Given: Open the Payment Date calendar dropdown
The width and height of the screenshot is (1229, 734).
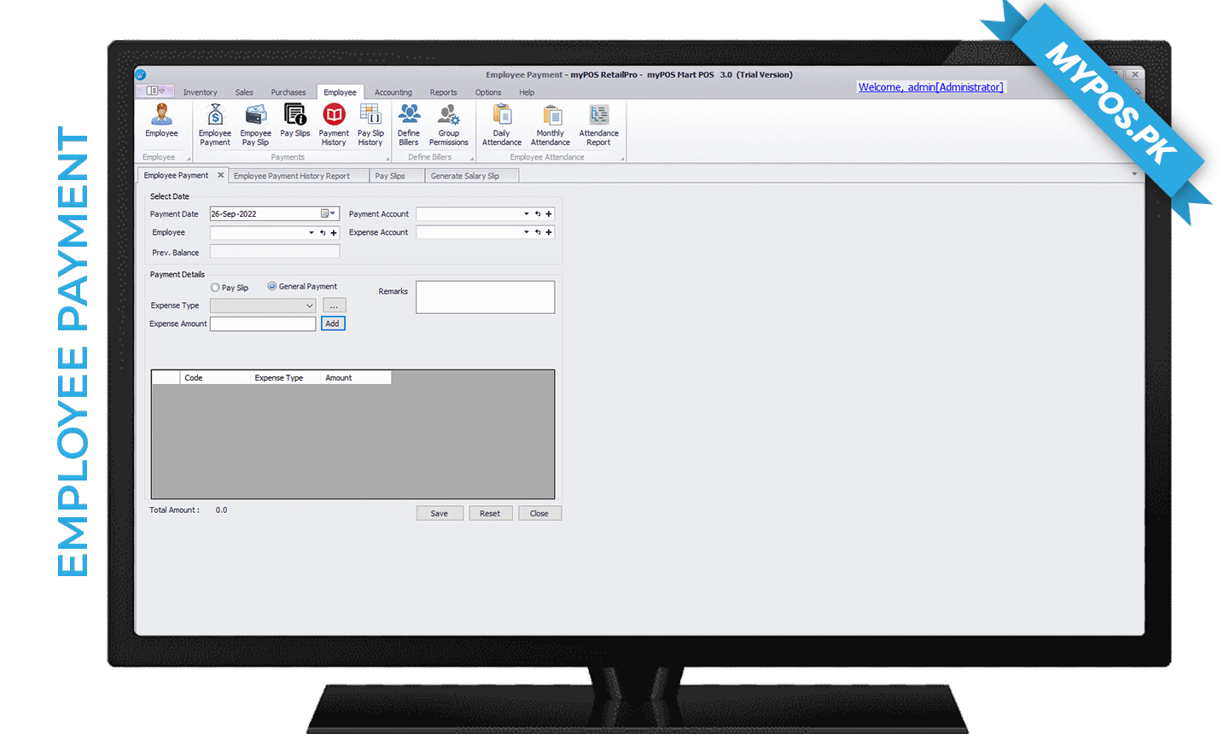Looking at the screenshot, I should tap(329, 214).
